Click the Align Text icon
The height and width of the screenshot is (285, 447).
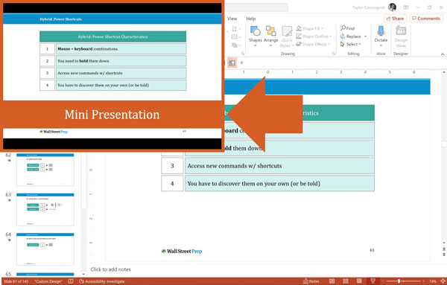pyautogui.click(x=235, y=36)
